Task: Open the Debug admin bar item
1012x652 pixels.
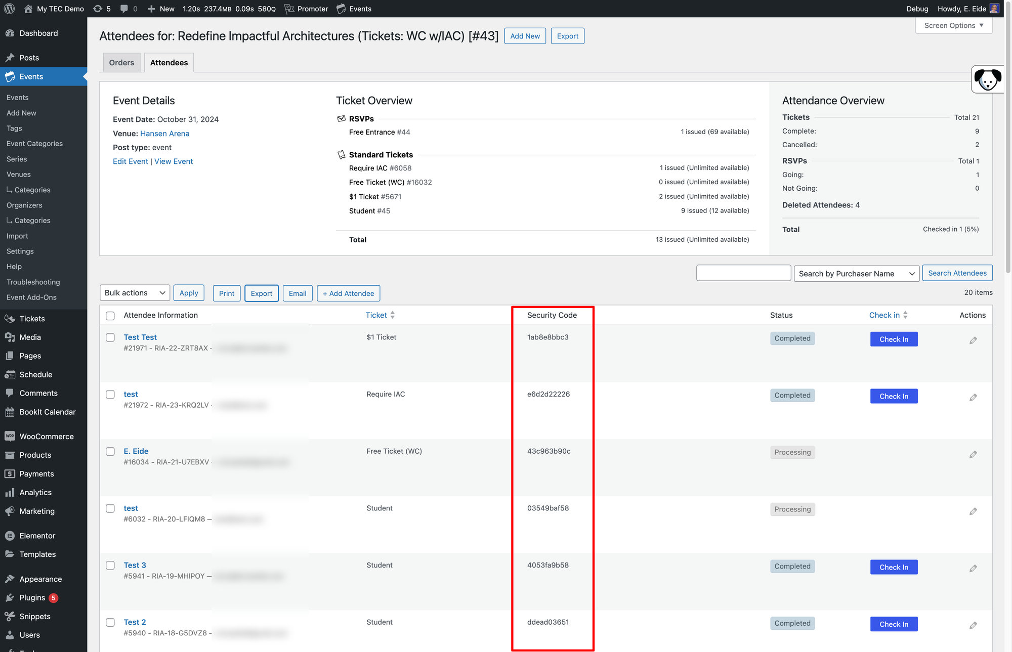Action: (917, 9)
